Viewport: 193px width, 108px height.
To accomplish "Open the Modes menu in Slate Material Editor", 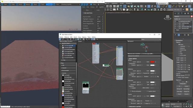I will [x=61, y=37].
